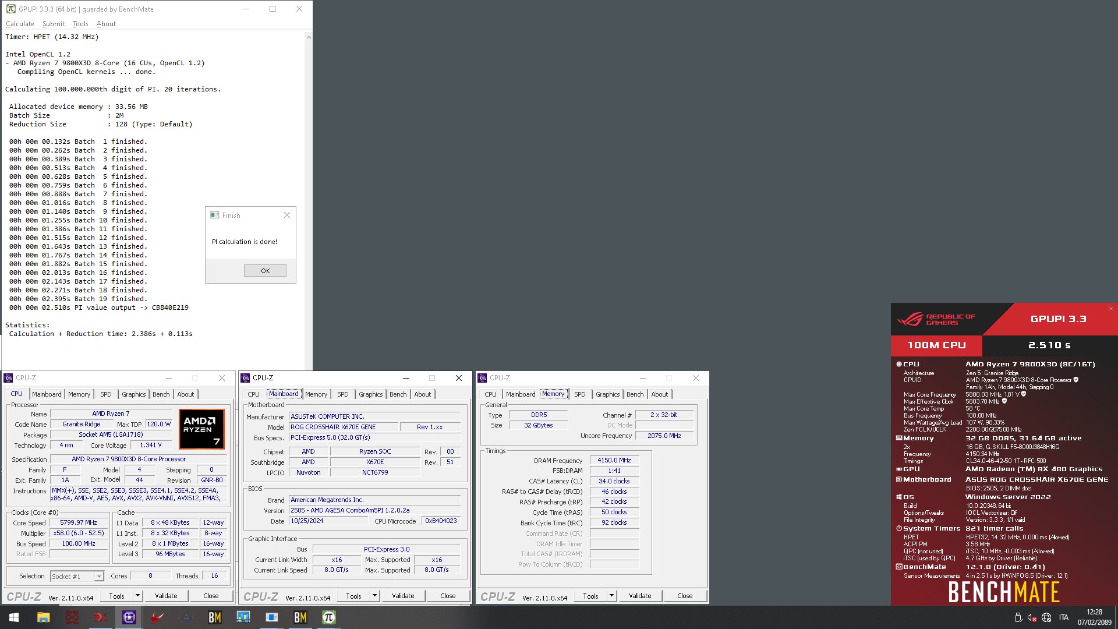Switch to the SPD tab in the CPU-Z Memory window
The image size is (1118, 629).
coord(579,394)
